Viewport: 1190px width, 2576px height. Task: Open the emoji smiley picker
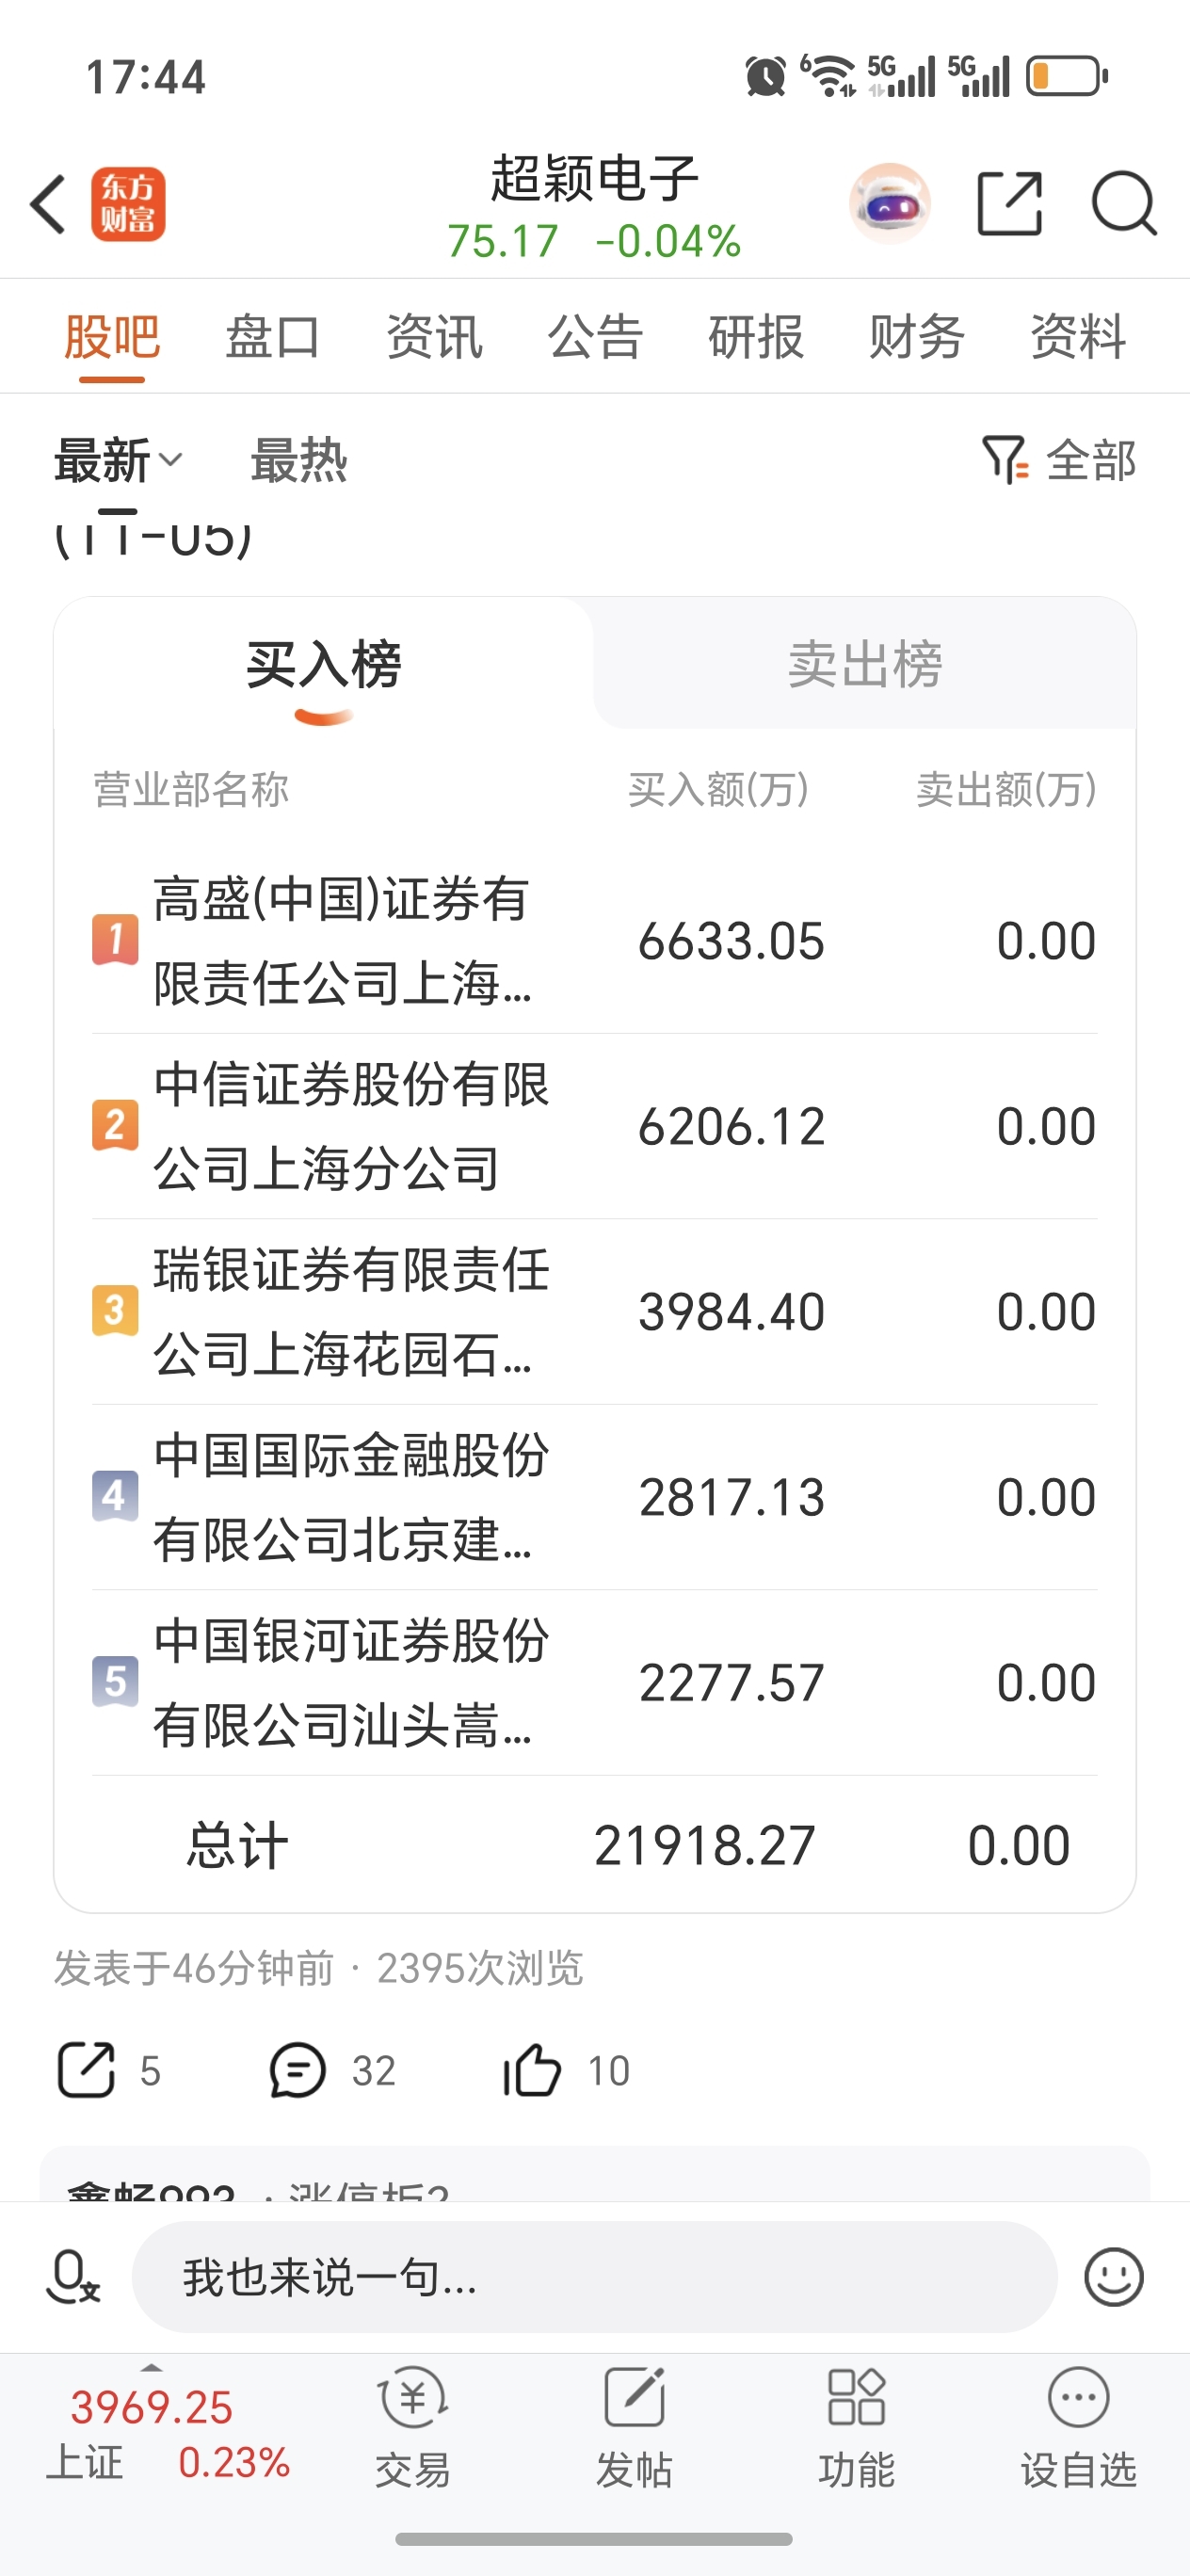click(x=1113, y=2277)
